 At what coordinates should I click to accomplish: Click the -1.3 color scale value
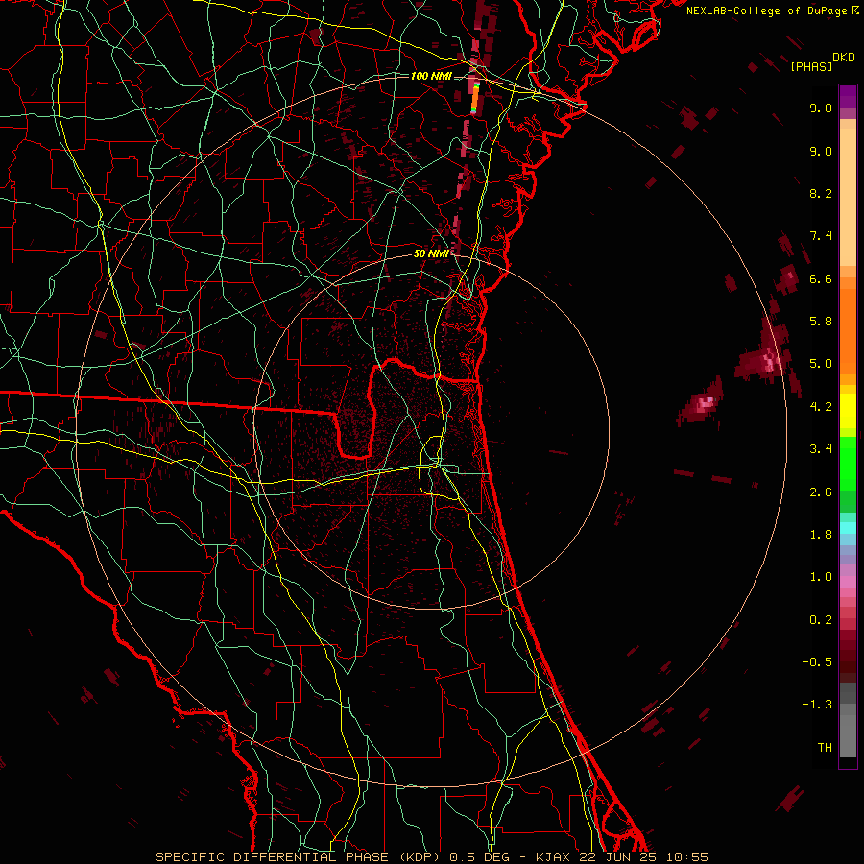(x=817, y=705)
